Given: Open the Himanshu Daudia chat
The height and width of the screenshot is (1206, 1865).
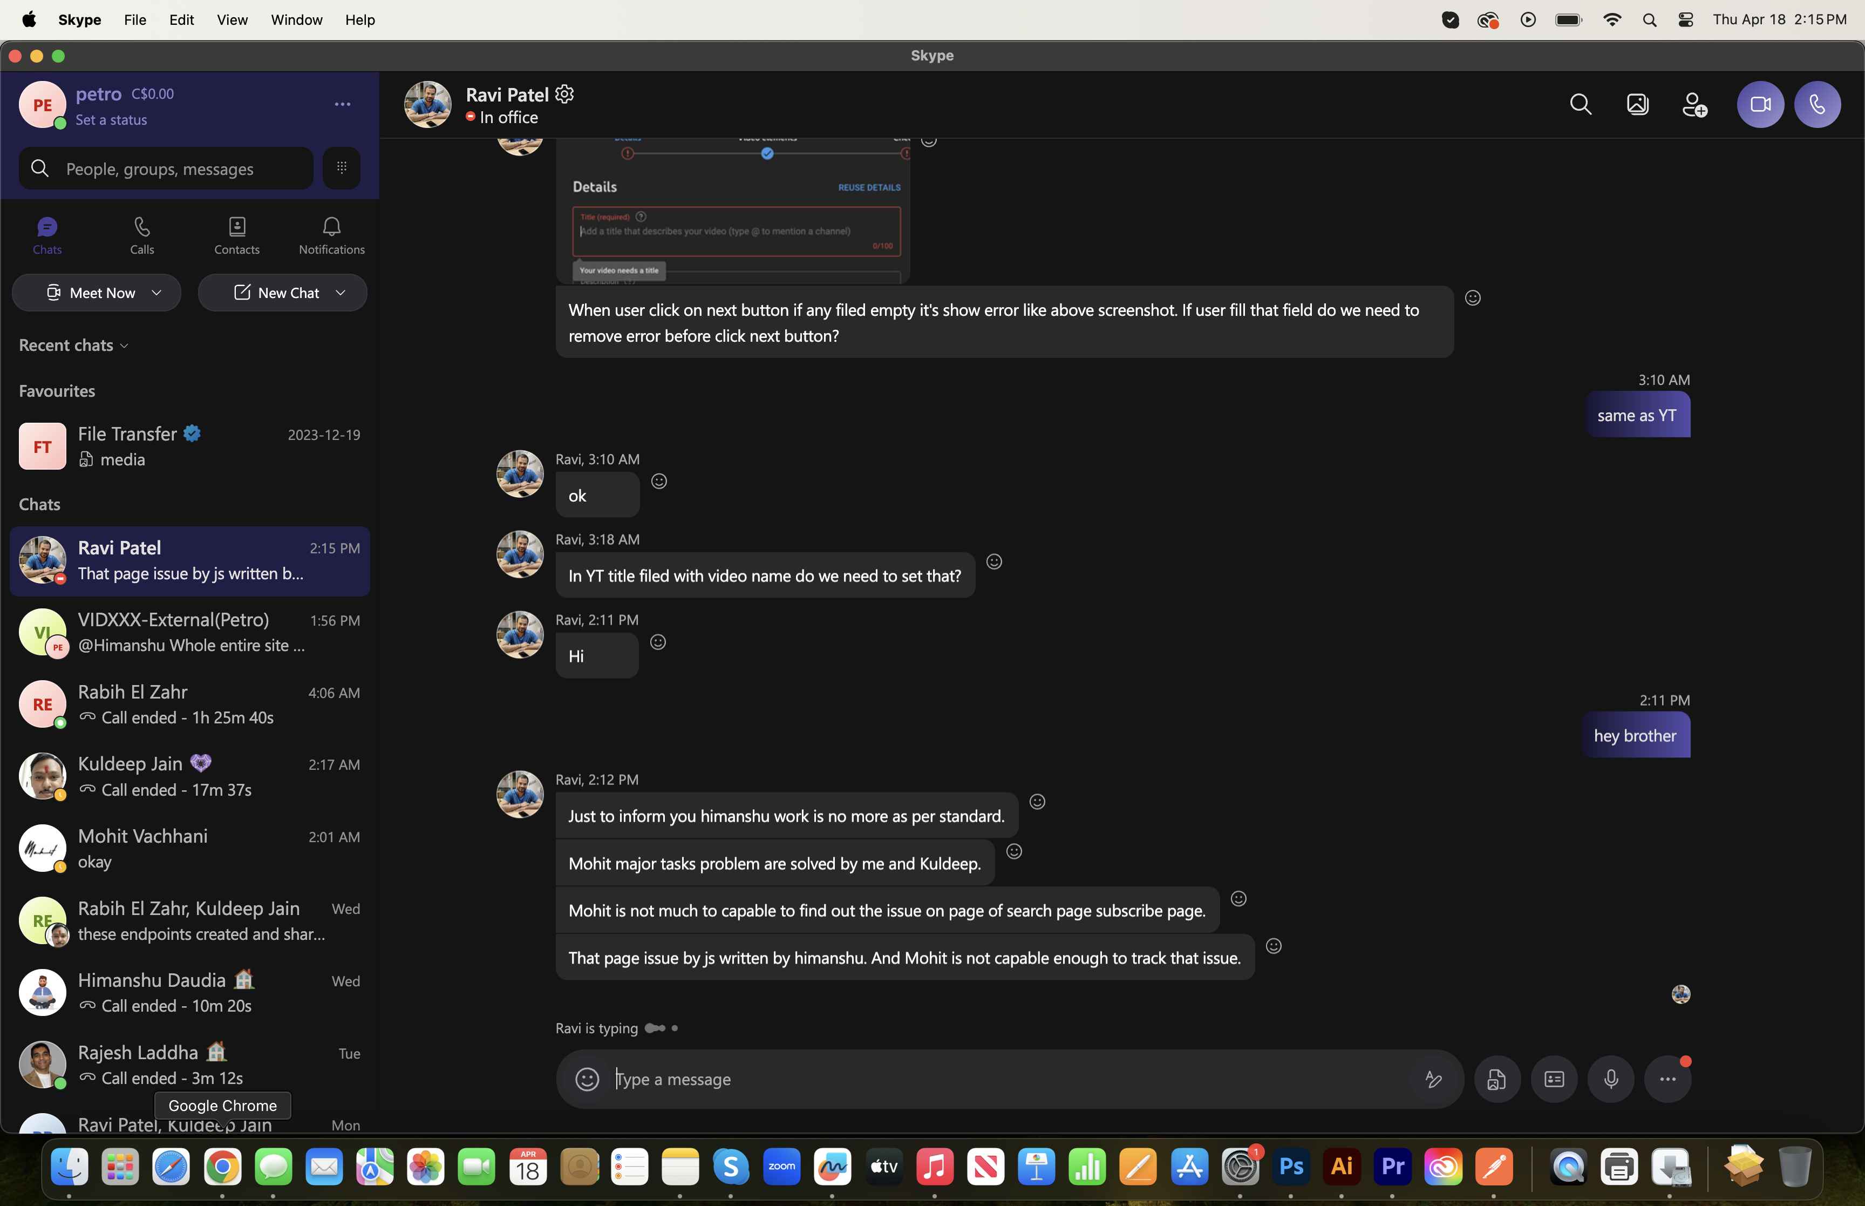Looking at the screenshot, I should 189,993.
